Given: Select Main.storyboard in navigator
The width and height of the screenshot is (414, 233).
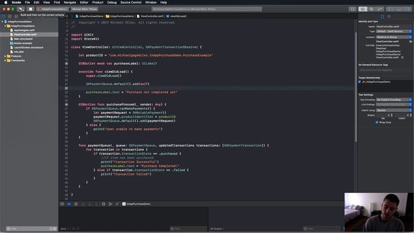Looking at the screenshot, I should coord(23,39).
